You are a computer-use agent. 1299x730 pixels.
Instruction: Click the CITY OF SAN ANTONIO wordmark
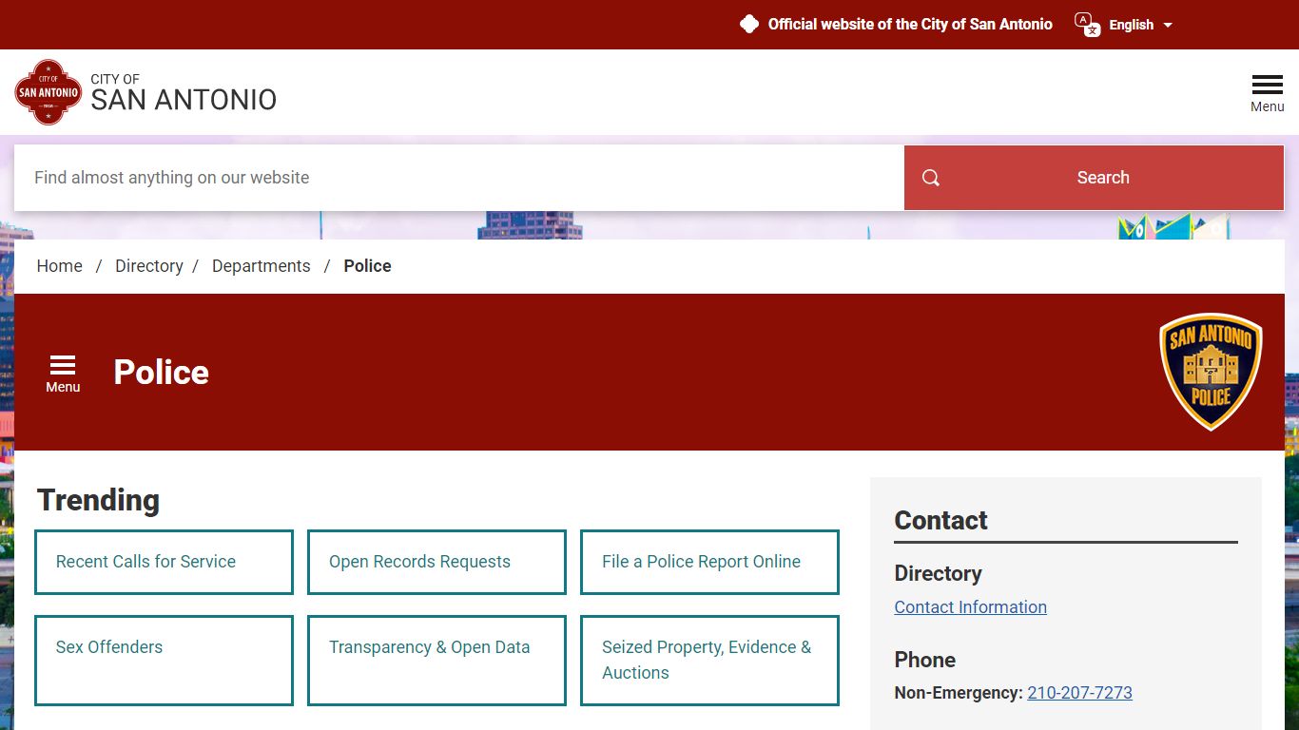point(184,93)
